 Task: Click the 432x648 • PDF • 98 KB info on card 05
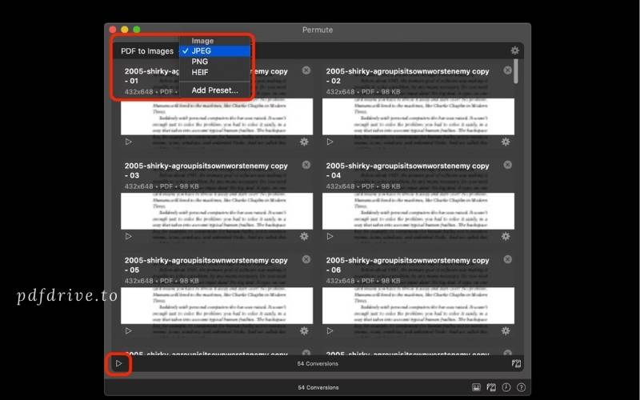coord(162,281)
